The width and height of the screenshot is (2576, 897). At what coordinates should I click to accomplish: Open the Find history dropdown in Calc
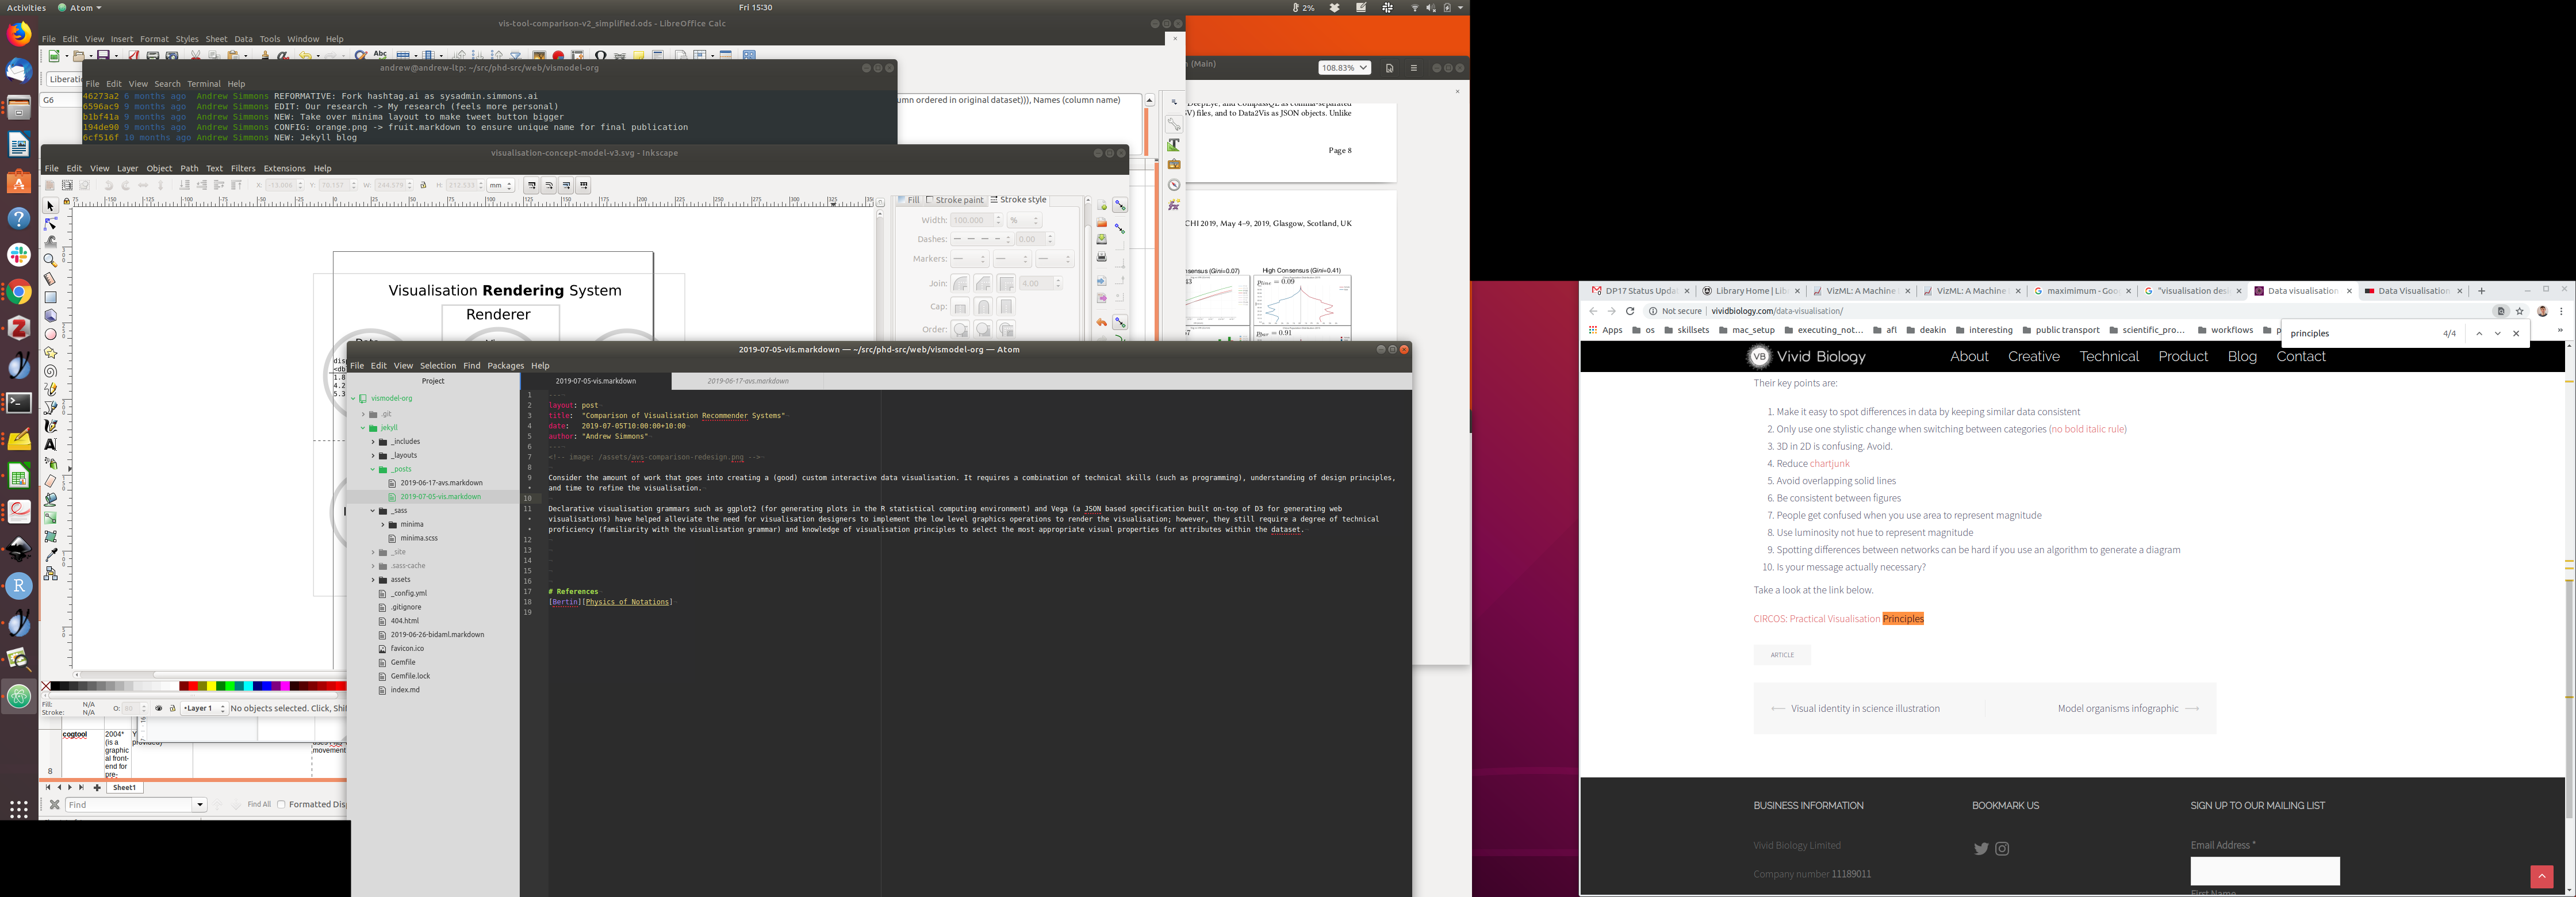(200, 805)
